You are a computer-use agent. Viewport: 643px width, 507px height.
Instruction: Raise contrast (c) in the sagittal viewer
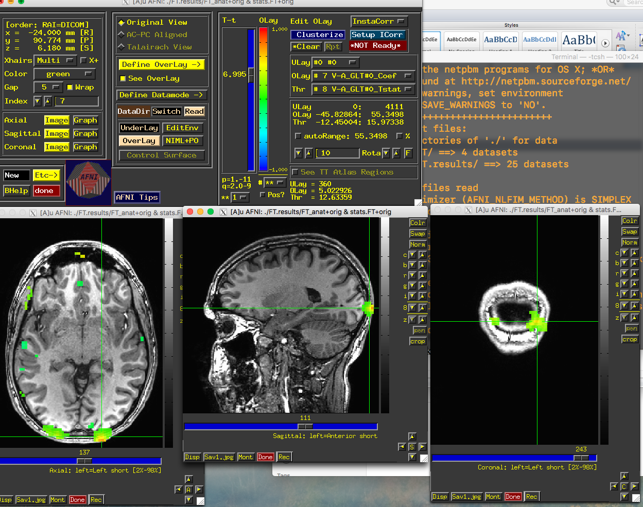coord(422,255)
